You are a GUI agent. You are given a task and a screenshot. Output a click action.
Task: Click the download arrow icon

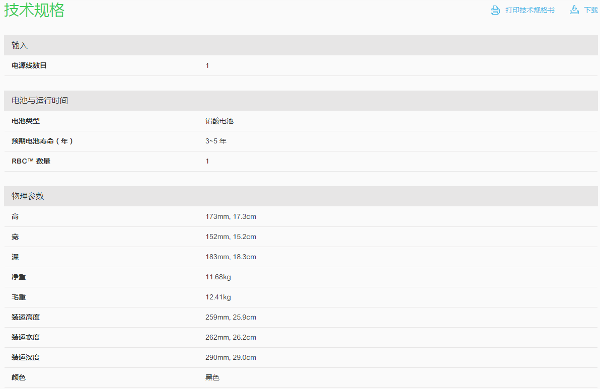coord(574,10)
